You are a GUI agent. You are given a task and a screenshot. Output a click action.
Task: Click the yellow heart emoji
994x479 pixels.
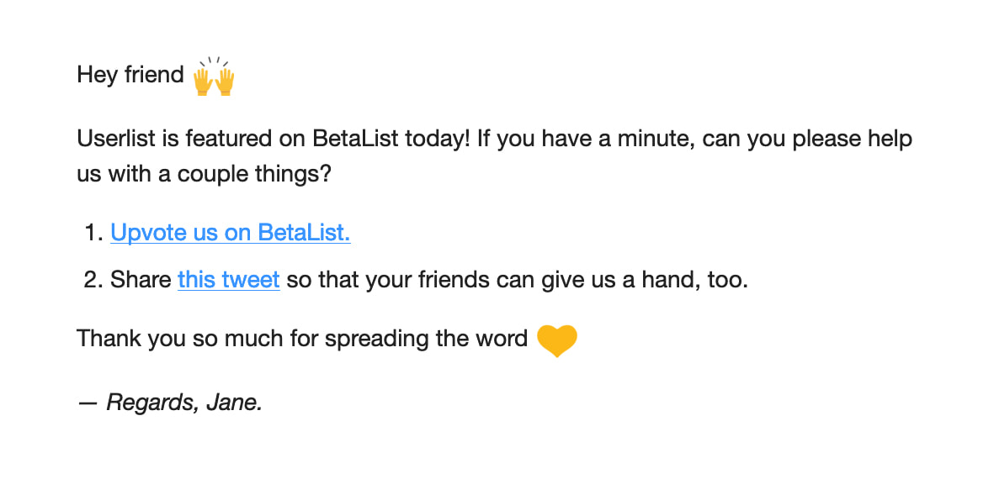pyautogui.click(x=557, y=340)
